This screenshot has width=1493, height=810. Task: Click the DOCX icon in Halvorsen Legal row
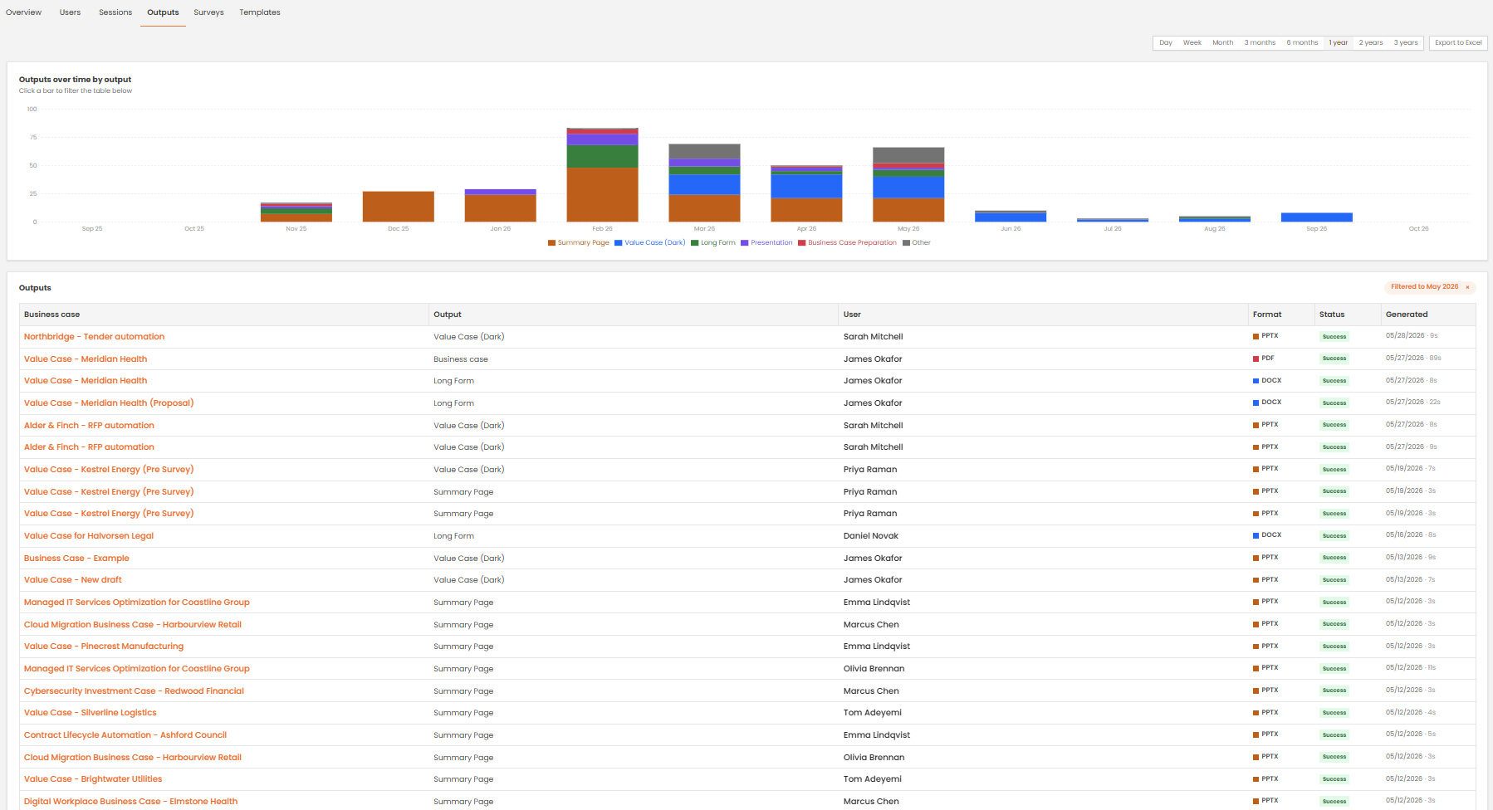tap(1256, 535)
